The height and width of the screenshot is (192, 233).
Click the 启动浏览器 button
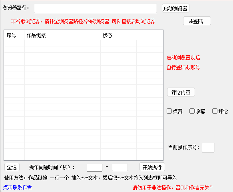[175, 8]
